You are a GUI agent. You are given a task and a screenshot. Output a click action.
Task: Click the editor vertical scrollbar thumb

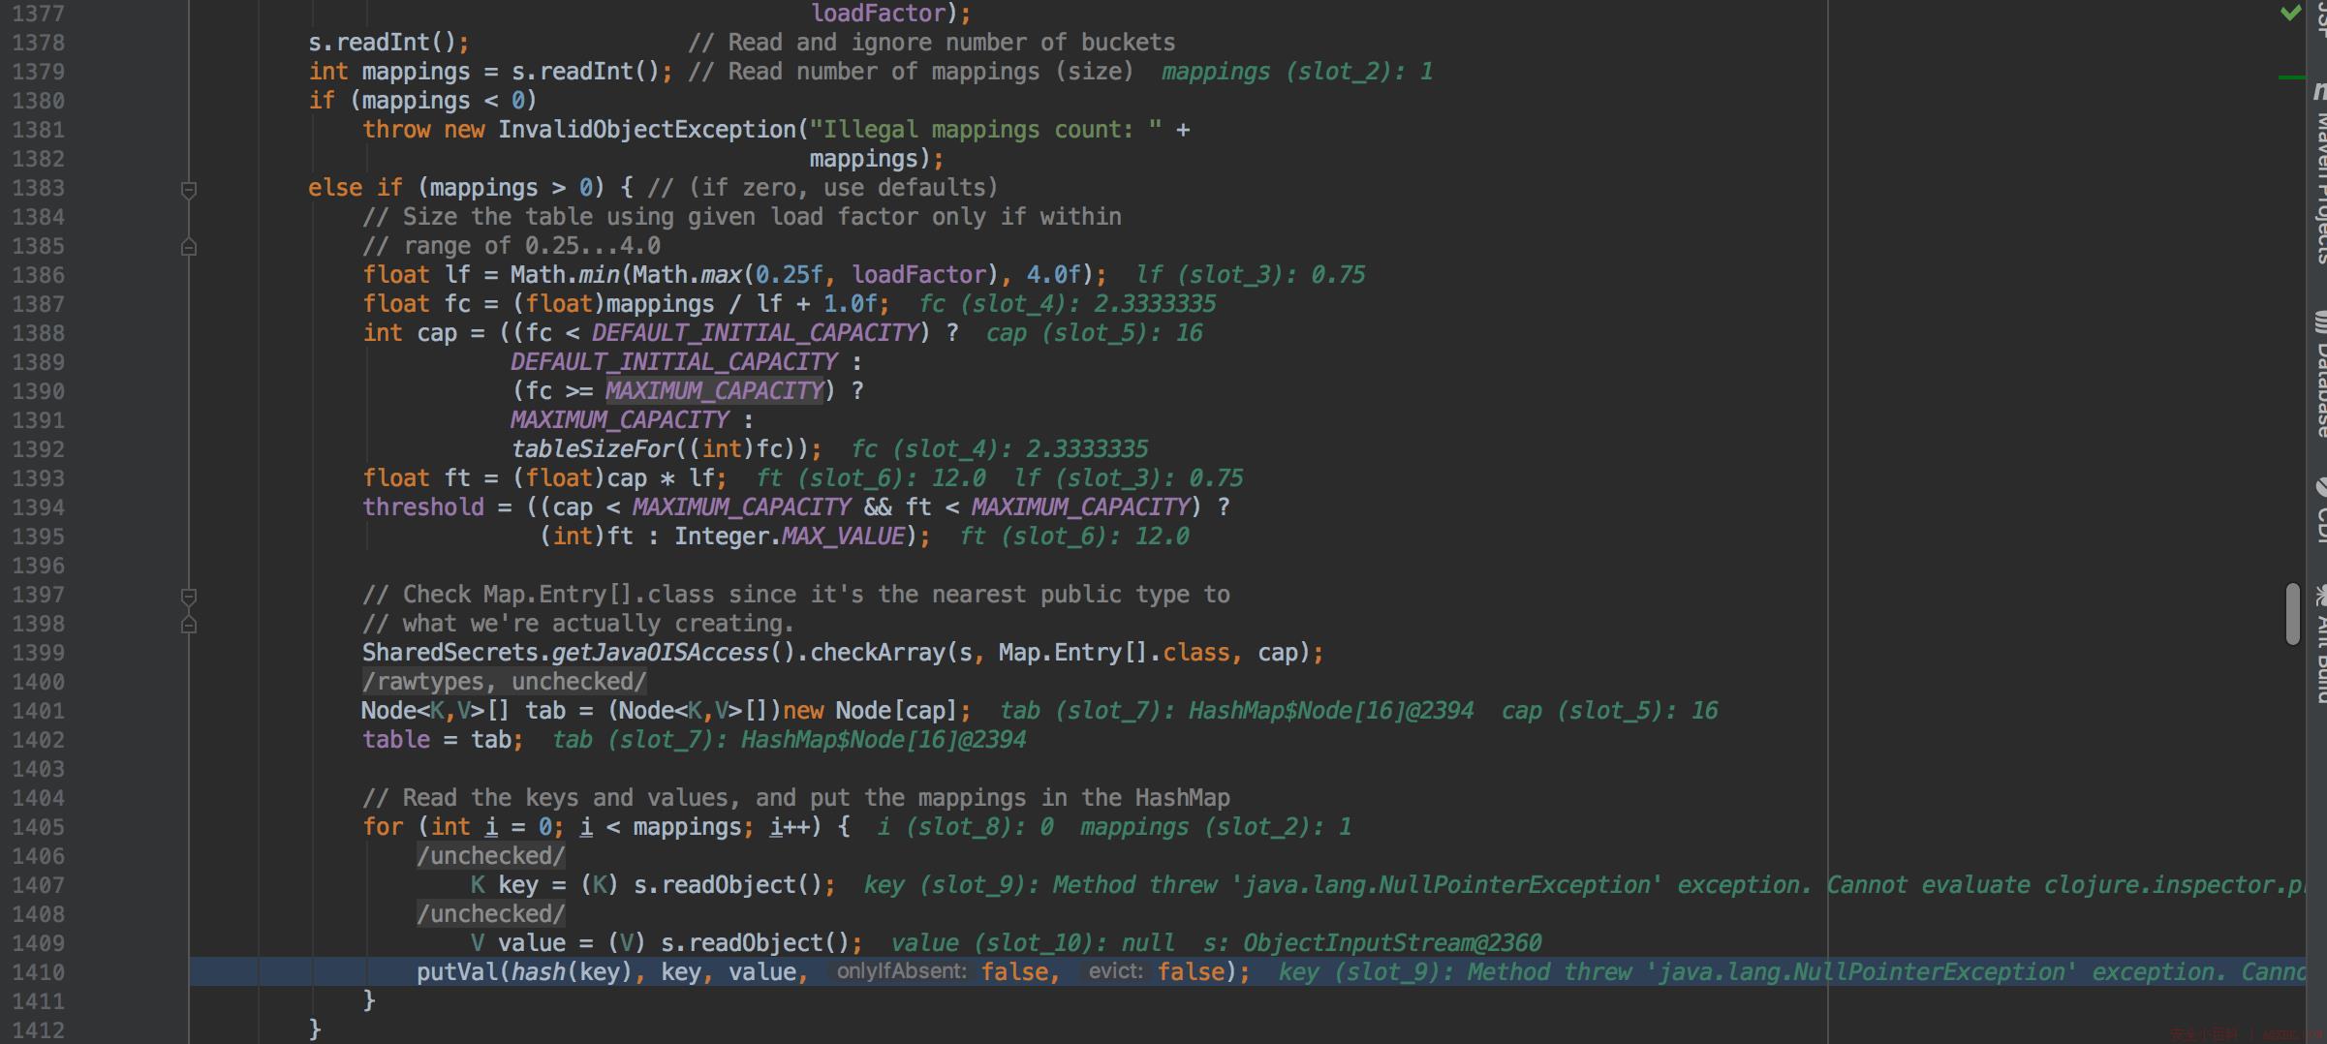point(2292,613)
